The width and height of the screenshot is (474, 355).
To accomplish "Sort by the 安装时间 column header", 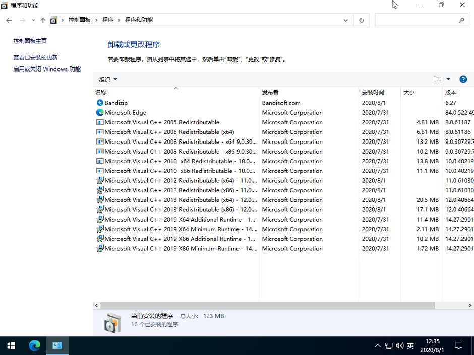I will pyautogui.click(x=380, y=92).
